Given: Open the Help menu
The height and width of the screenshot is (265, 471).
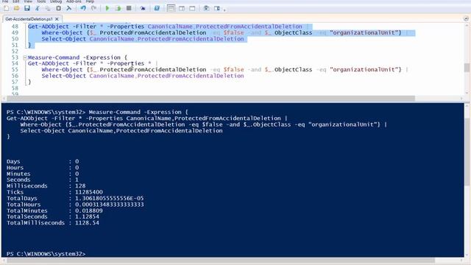Looking at the screenshot, I should (x=90, y=1).
